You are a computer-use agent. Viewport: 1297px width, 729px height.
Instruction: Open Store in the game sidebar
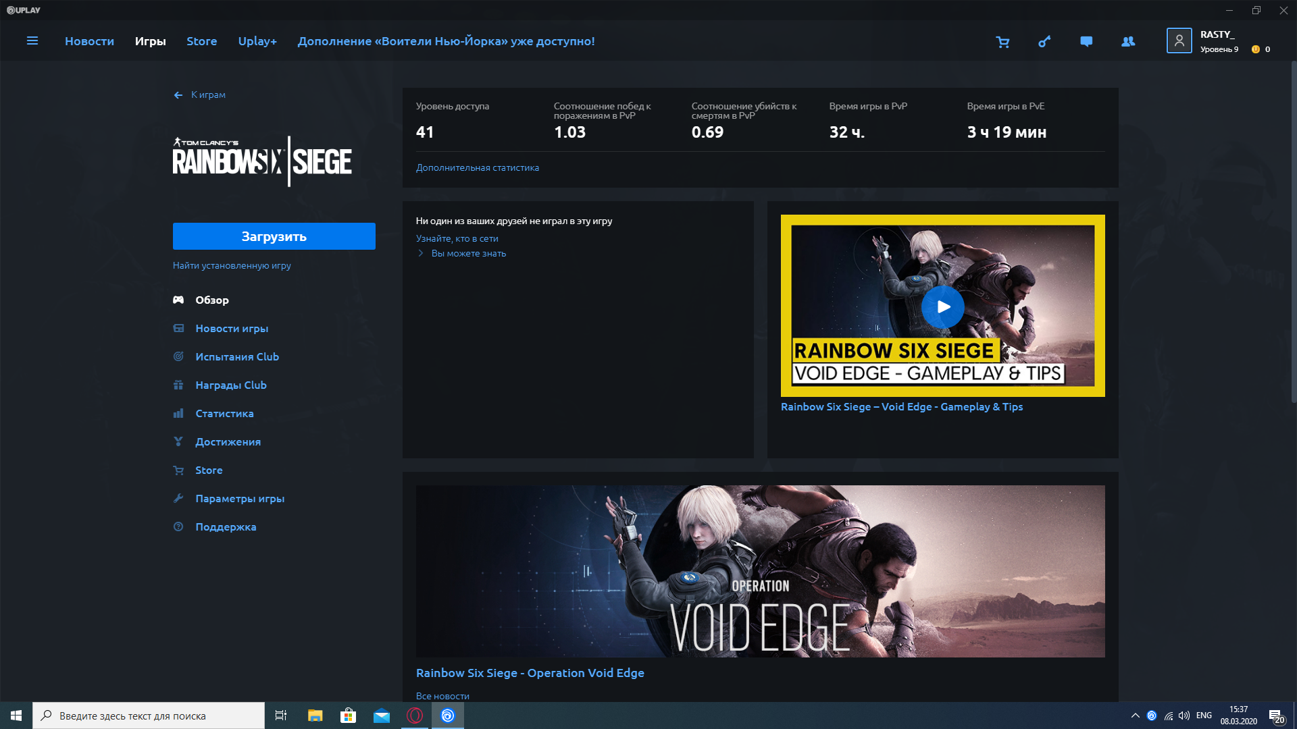coord(209,470)
